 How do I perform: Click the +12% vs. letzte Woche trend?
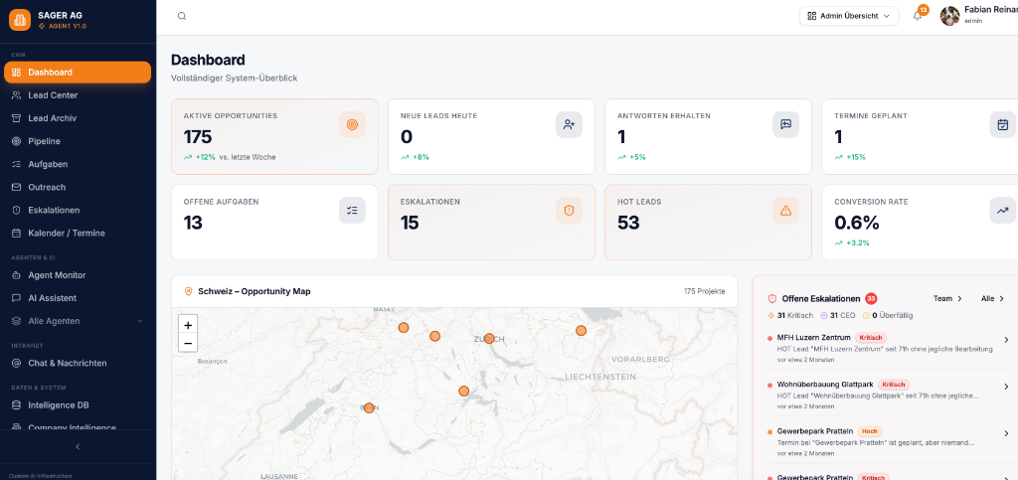pos(230,157)
